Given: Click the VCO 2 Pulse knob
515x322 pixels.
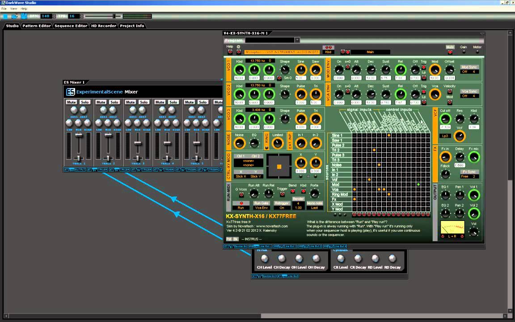Looking at the screenshot, I should pyautogui.click(x=300, y=94).
